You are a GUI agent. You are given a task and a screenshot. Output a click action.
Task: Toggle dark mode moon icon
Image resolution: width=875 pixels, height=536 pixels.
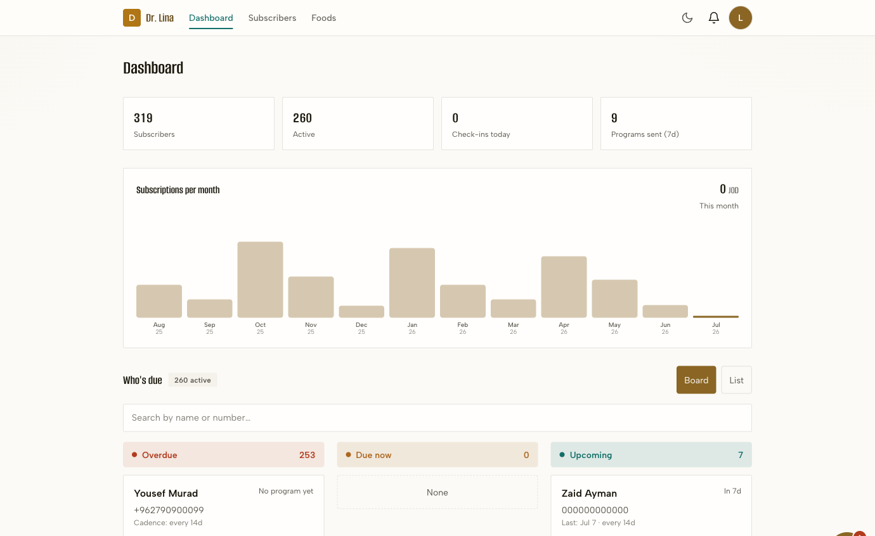[x=687, y=18]
